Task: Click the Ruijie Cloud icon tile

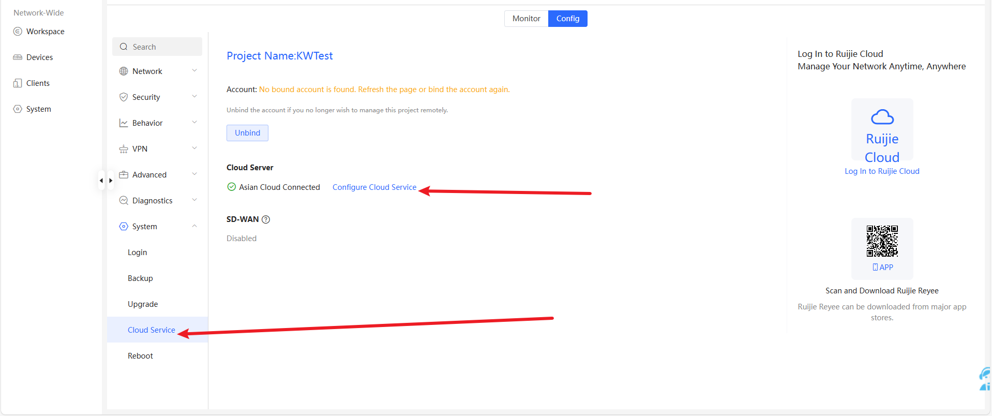Action: pyautogui.click(x=882, y=130)
